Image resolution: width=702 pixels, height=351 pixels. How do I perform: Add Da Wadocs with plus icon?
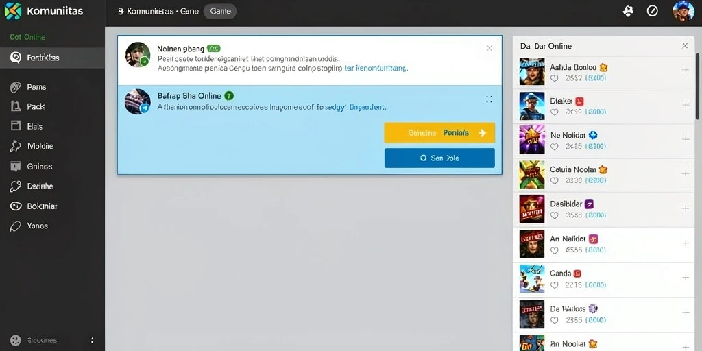pyautogui.click(x=685, y=313)
